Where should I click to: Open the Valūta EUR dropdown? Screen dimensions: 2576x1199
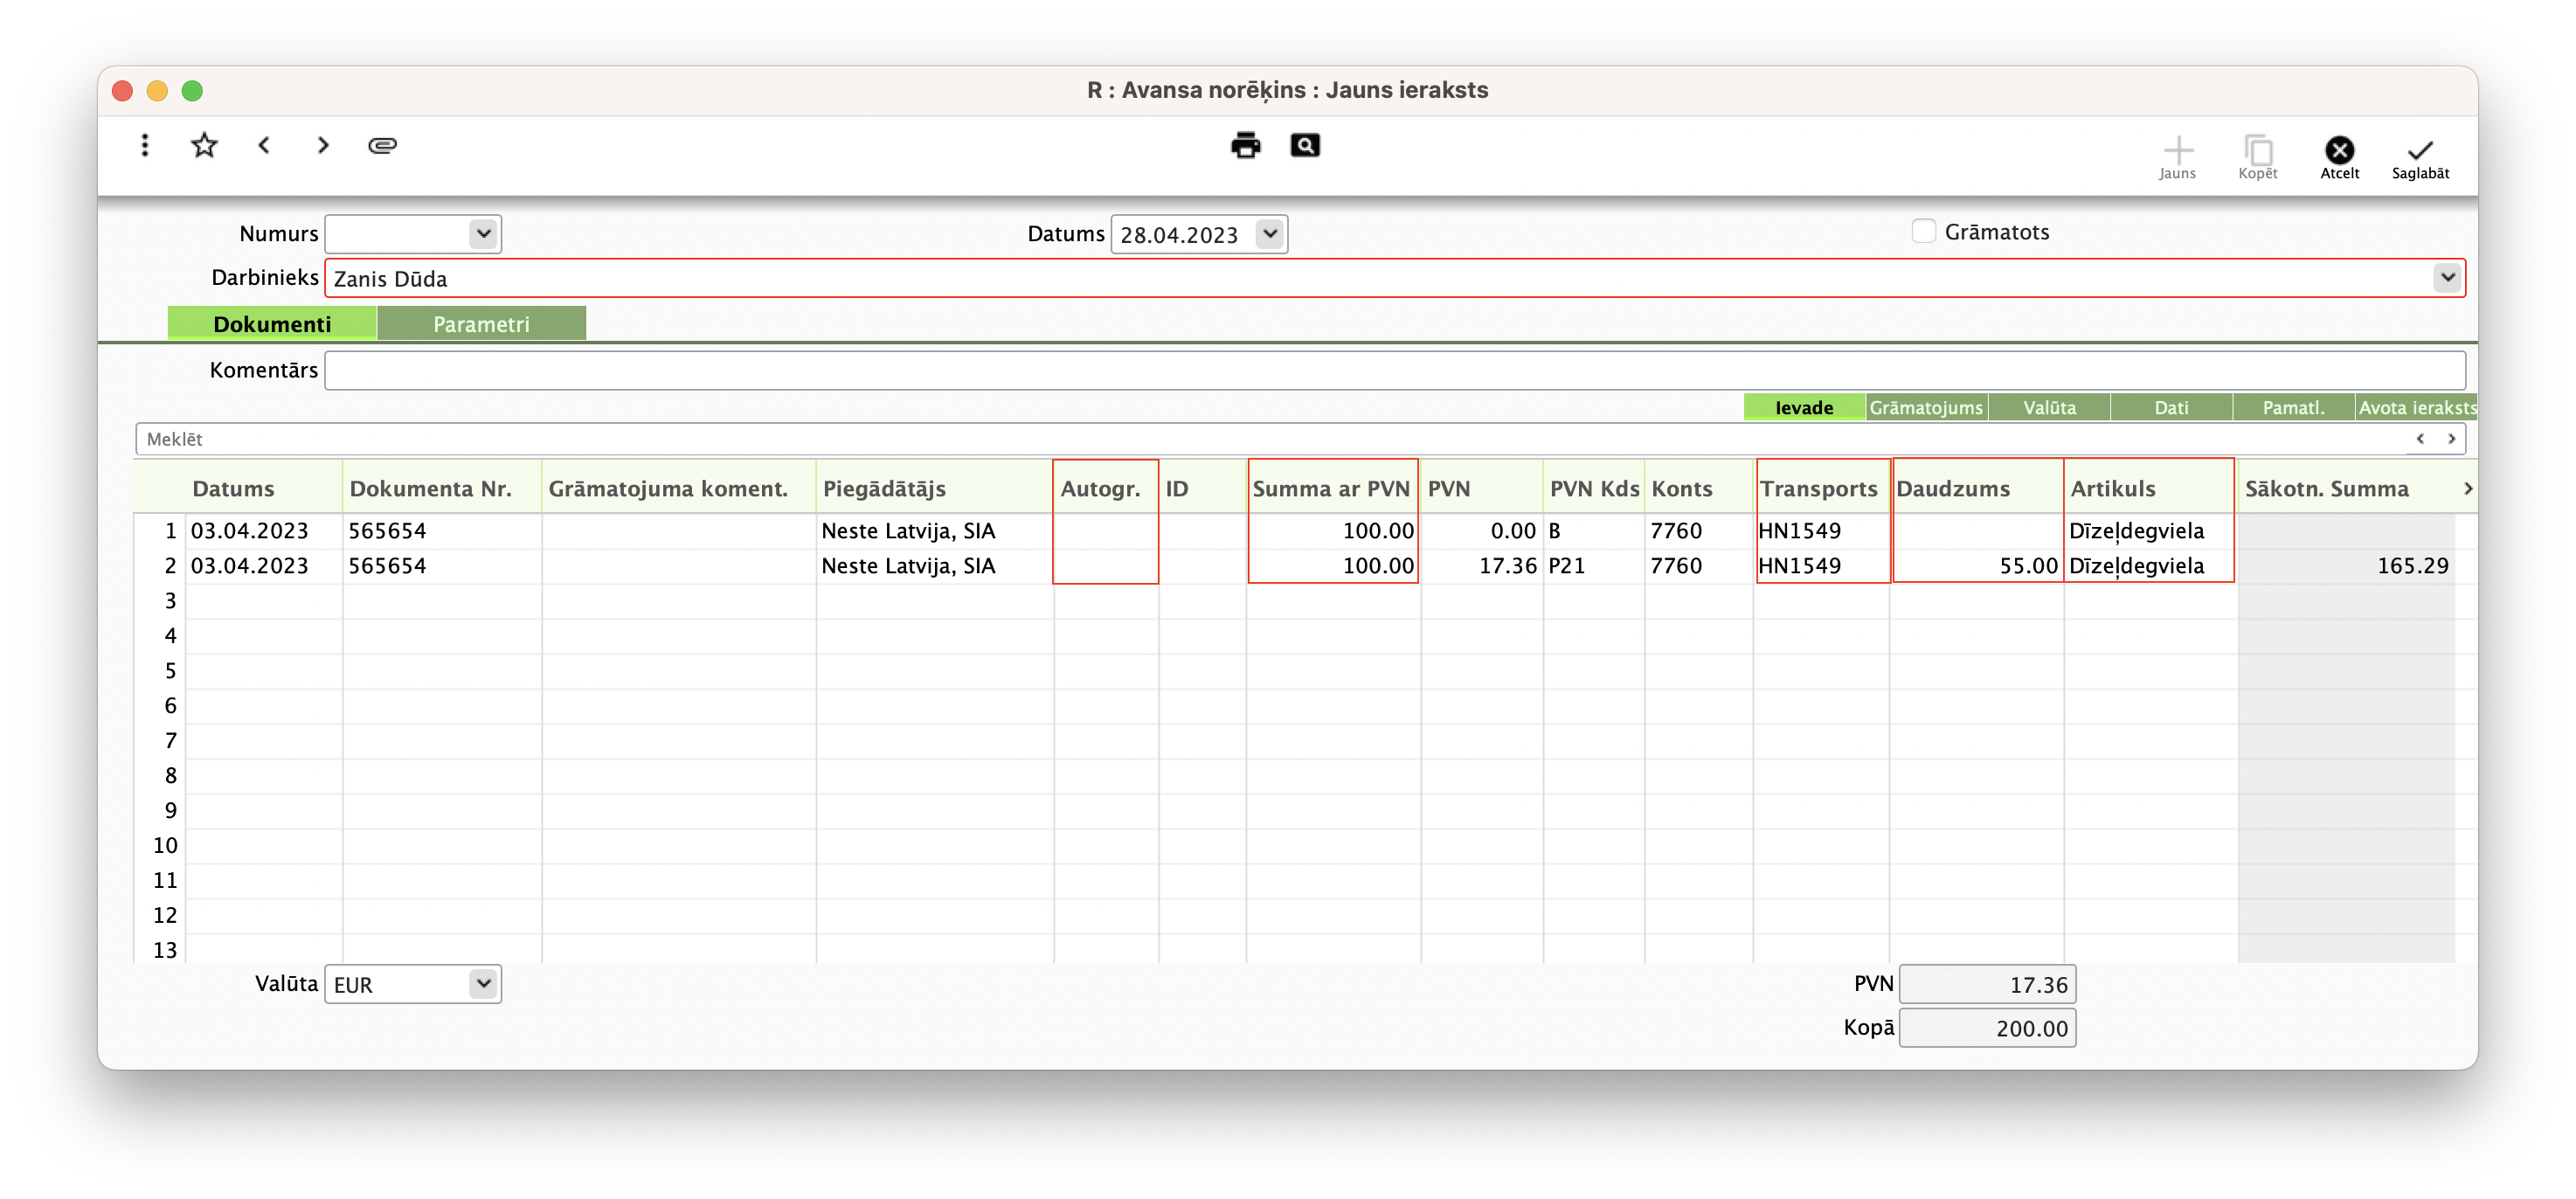[483, 984]
